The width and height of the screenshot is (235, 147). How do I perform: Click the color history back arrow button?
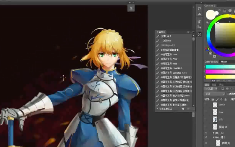click(210, 53)
